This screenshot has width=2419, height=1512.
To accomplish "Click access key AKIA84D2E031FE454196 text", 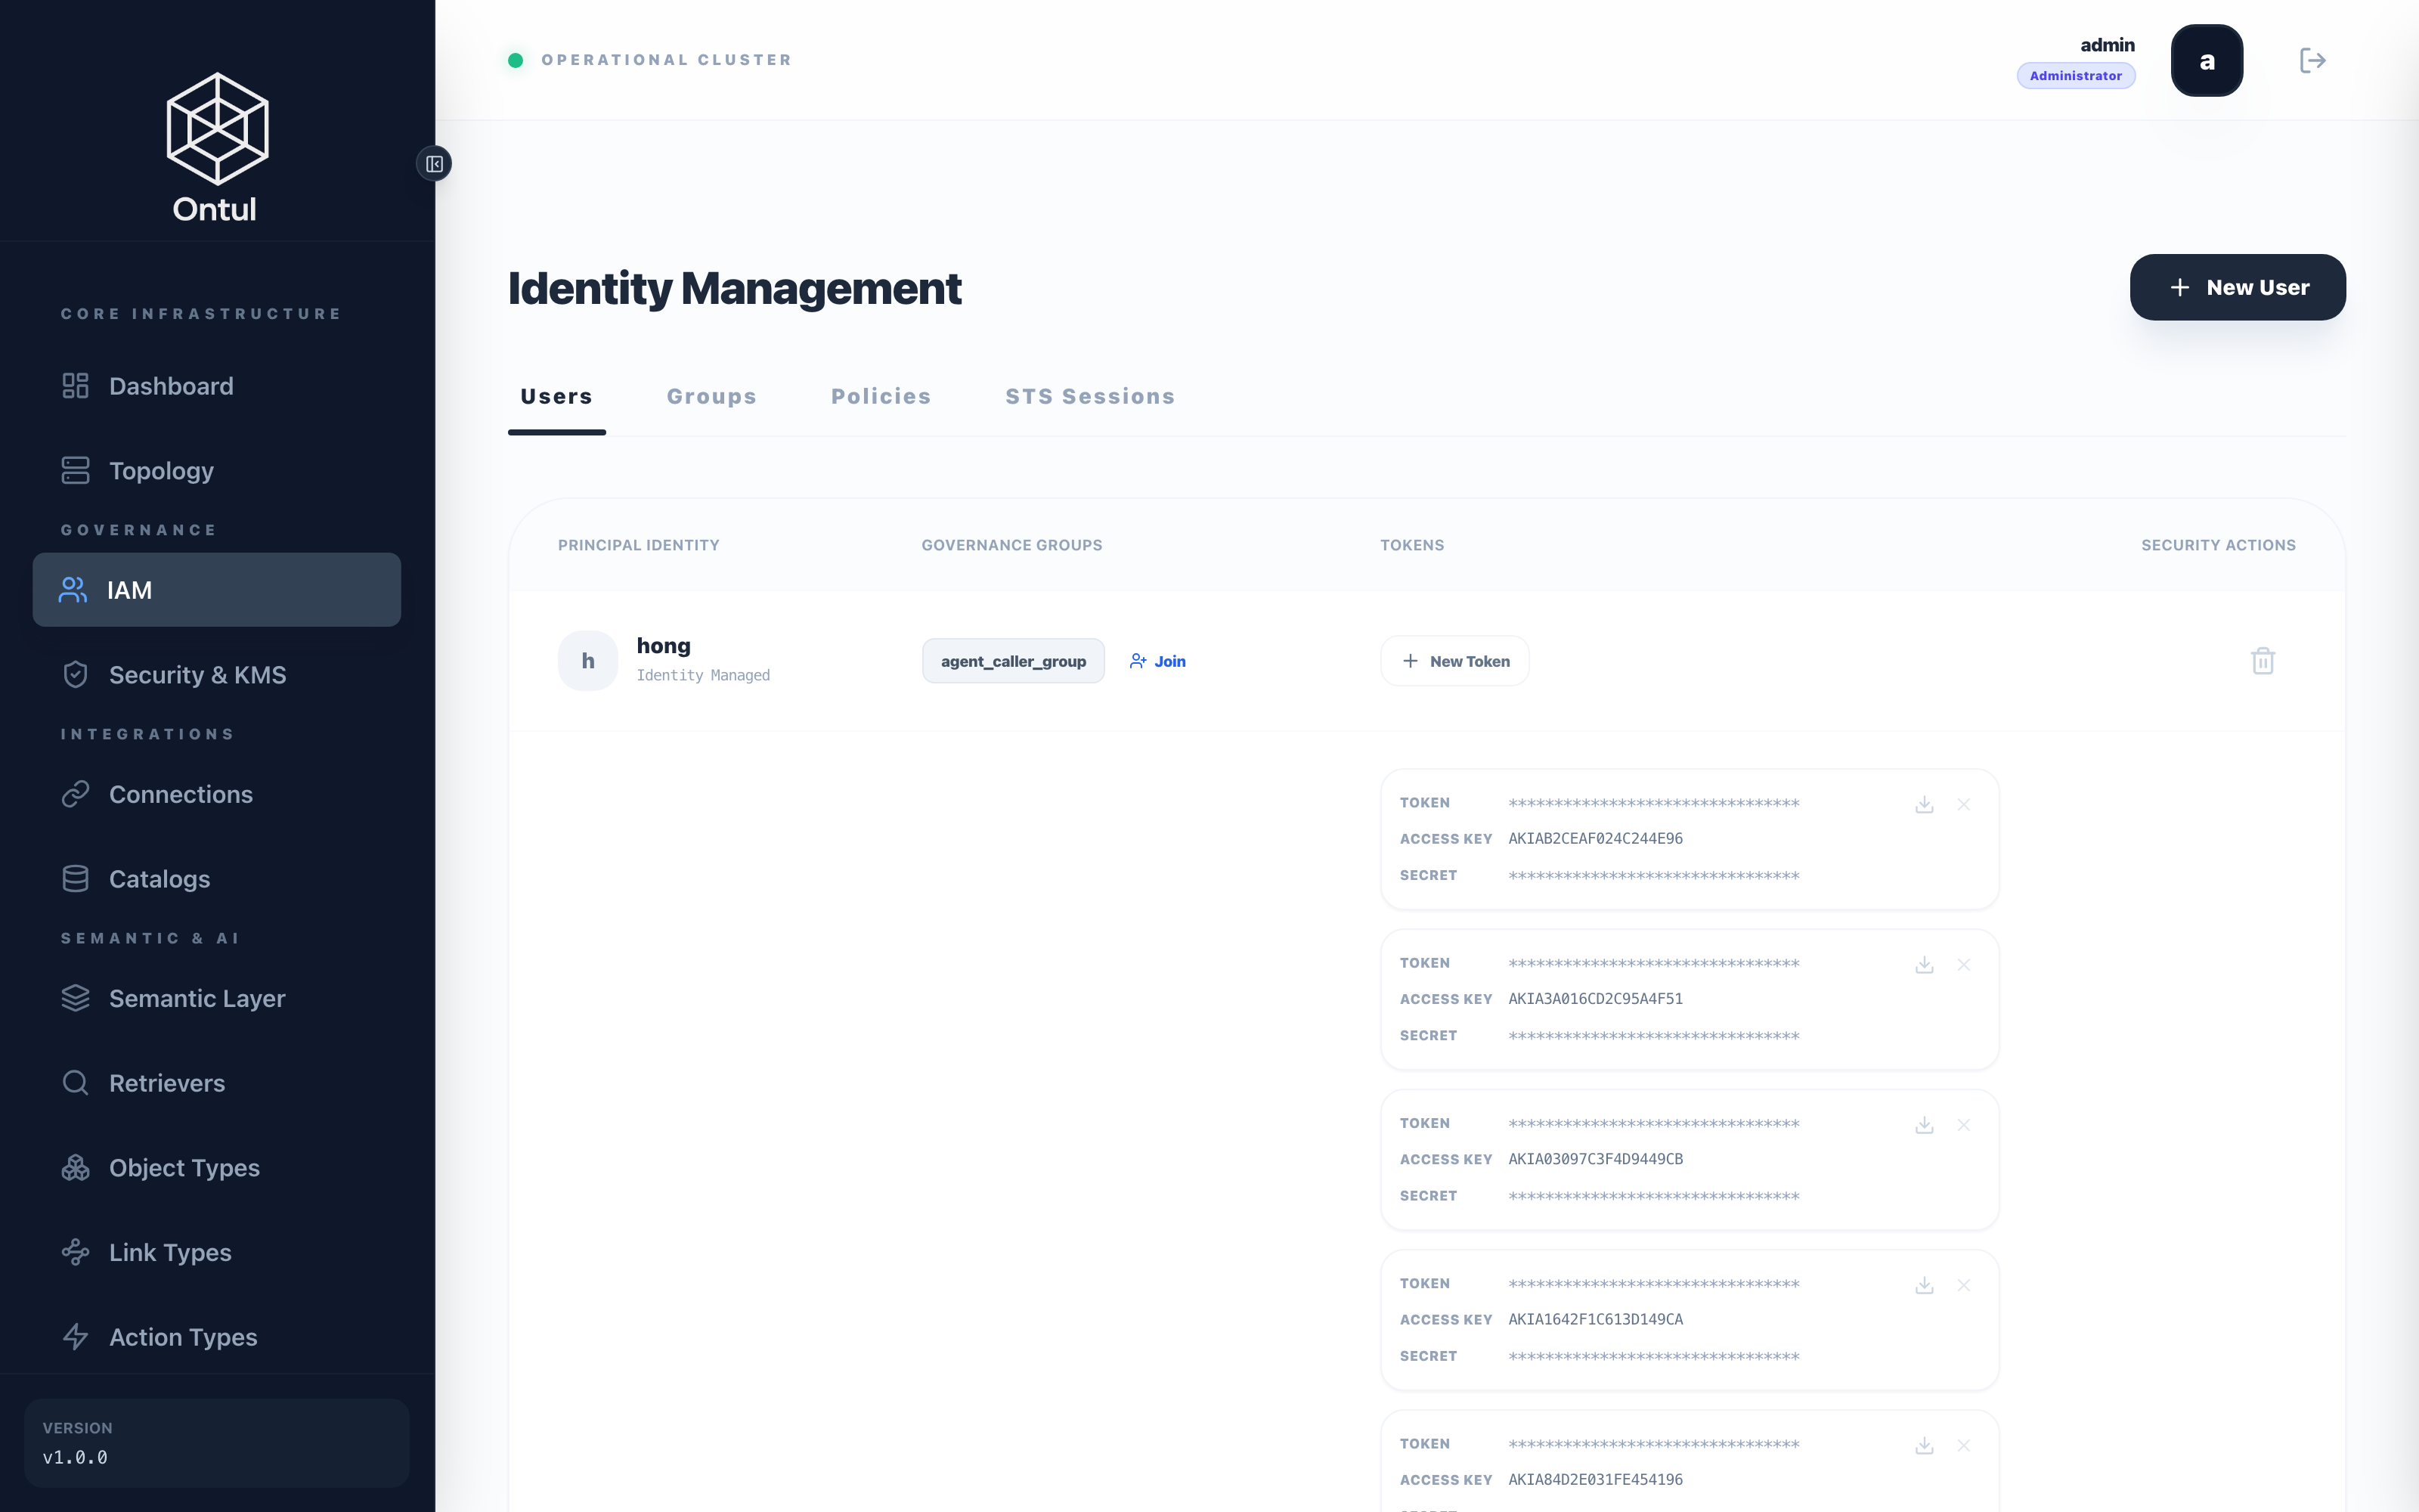I will tap(1595, 1480).
